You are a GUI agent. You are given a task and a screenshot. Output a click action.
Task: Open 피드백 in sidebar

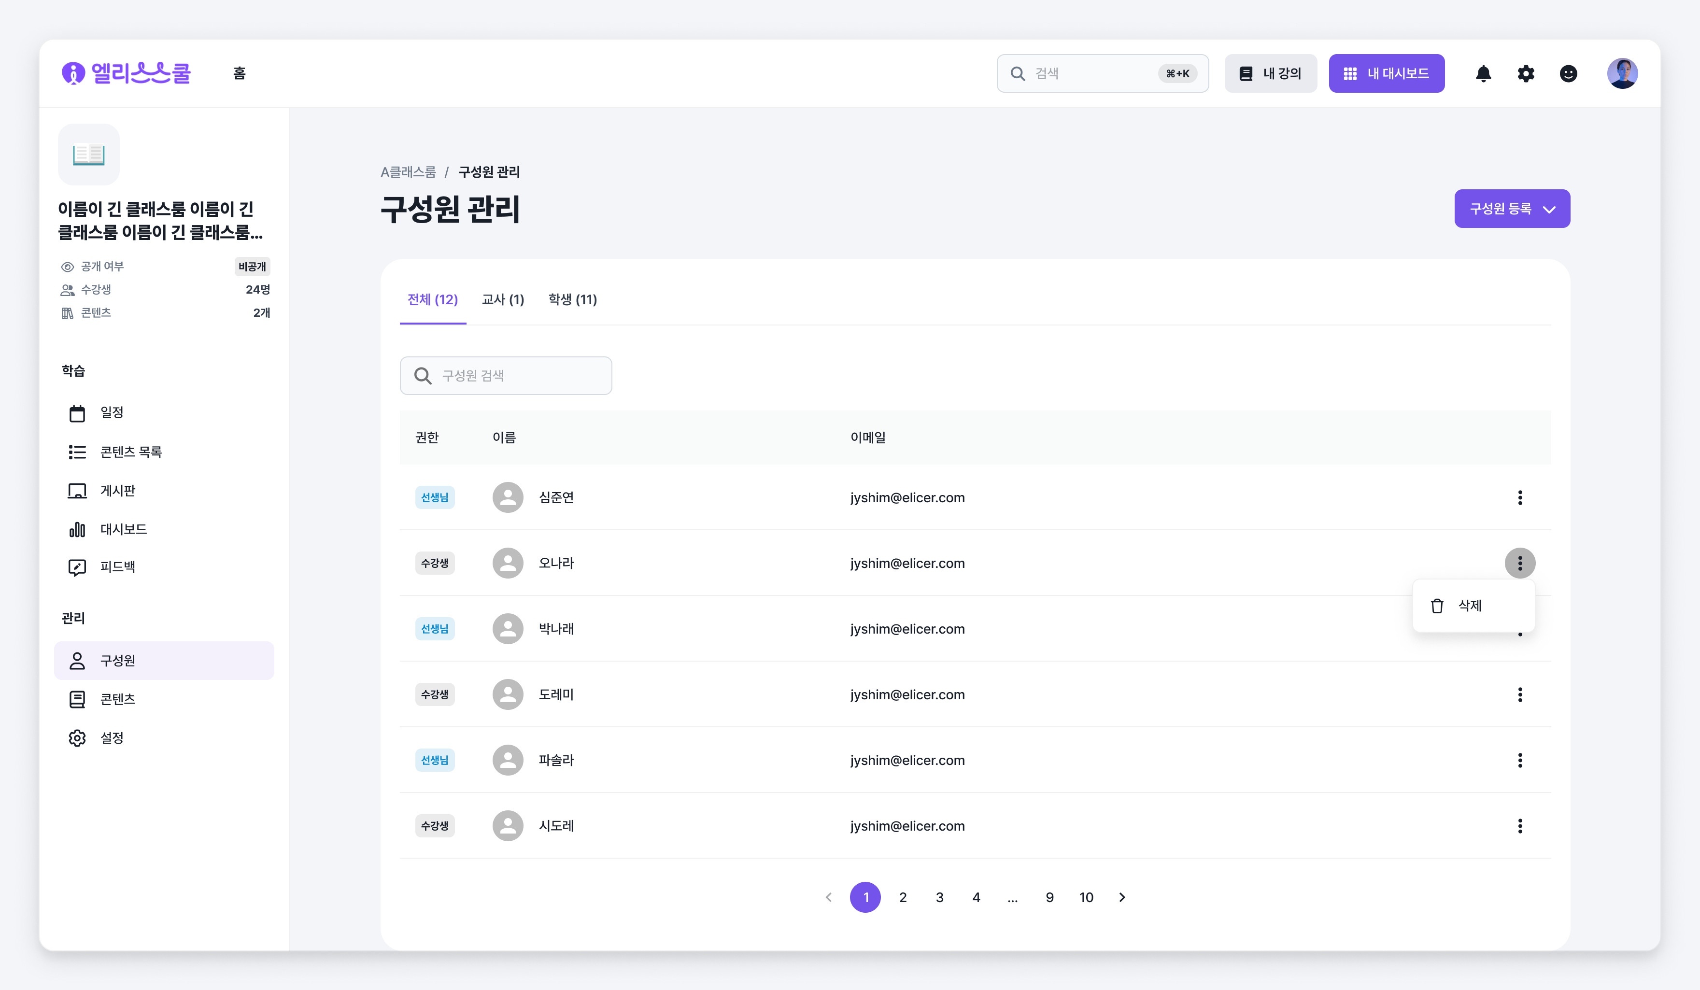[x=117, y=566]
